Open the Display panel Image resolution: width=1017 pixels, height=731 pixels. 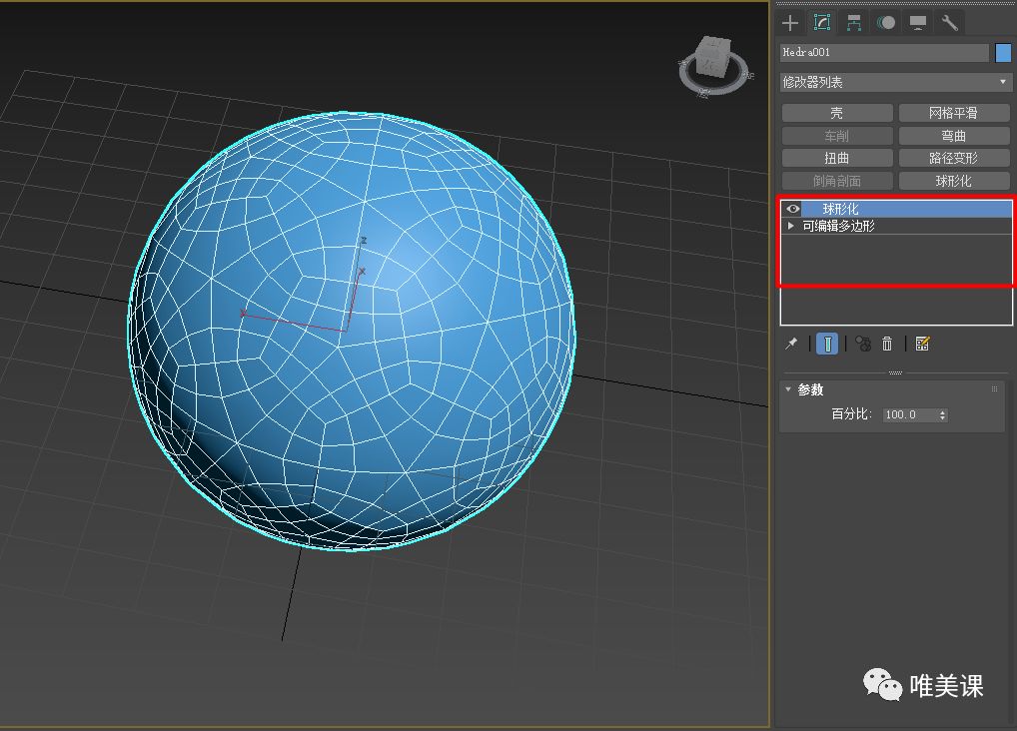pyautogui.click(x=917, y=22)
